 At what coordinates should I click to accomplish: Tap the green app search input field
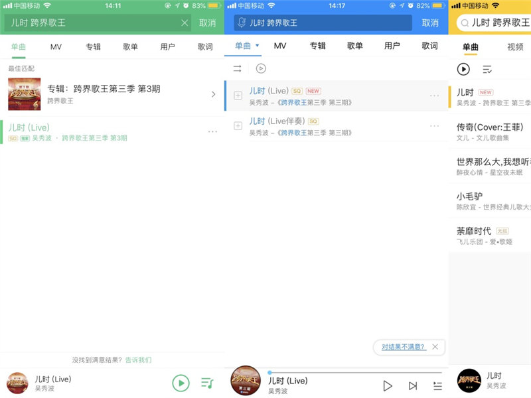[x=98, y=23]
